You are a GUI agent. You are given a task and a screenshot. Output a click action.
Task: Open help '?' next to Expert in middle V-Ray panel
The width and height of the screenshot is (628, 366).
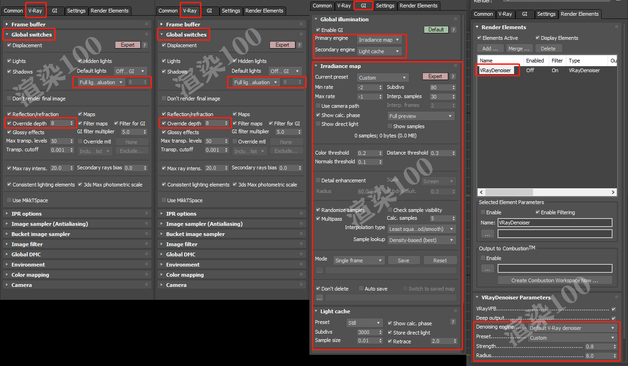(x=299, y=45)
